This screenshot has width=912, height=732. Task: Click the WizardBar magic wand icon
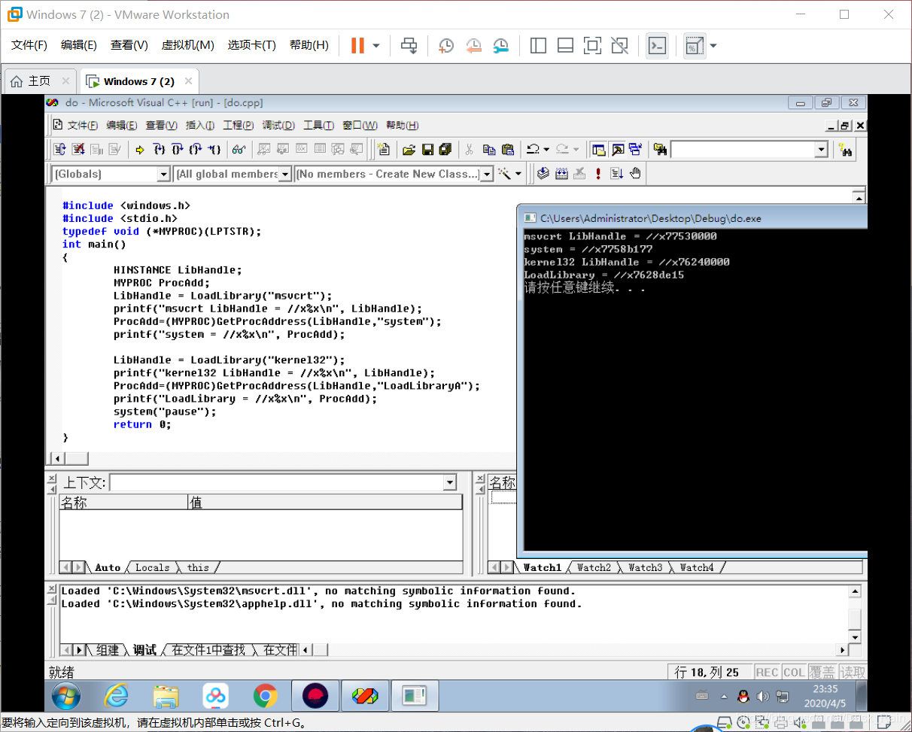pyautogui.click(x=504, y=174)
